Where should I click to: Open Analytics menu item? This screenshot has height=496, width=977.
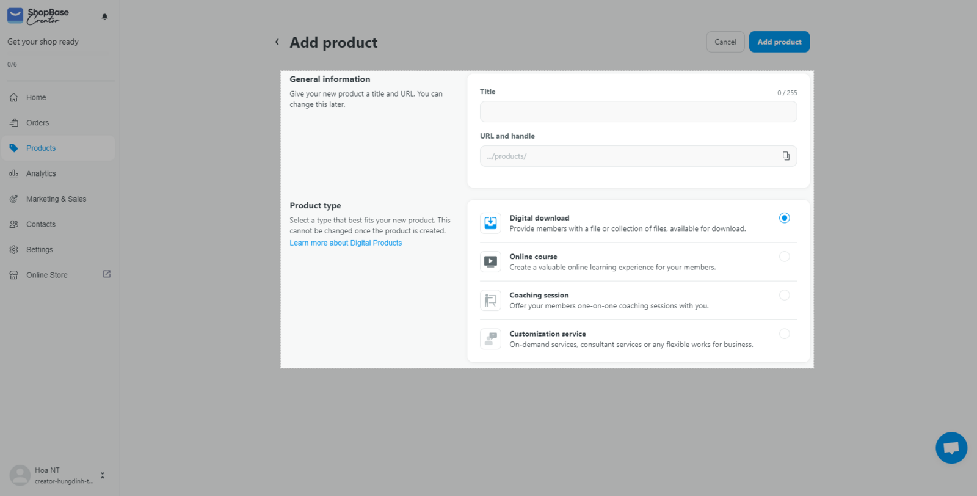click(58, 173)
